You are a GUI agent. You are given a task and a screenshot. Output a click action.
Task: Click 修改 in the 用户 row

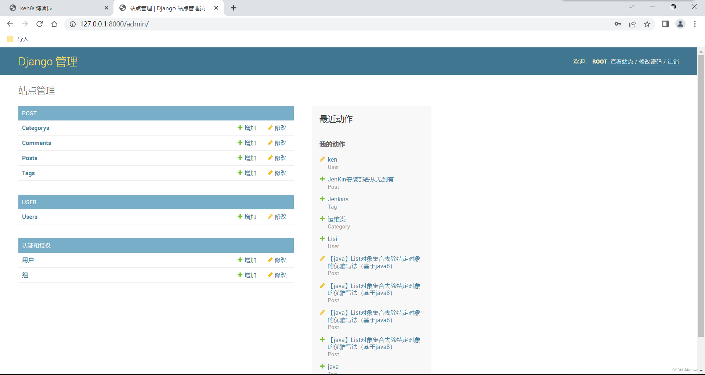(277, 260)
